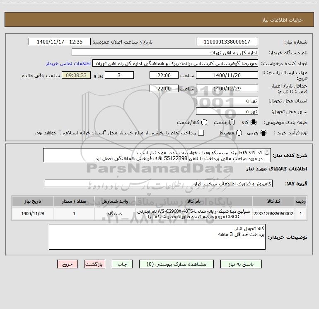Open 'مشاهده مدارک پیوستی (0)' attachments button
The width and height of the screenshot is (319, 309).
(x=176, y=264)
